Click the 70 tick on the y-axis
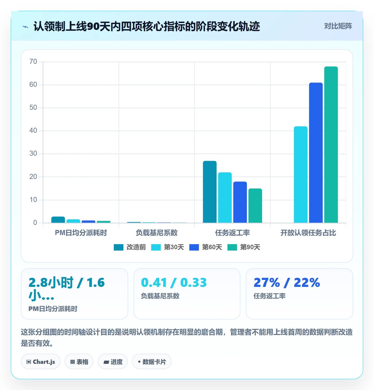 click(33, 62)
